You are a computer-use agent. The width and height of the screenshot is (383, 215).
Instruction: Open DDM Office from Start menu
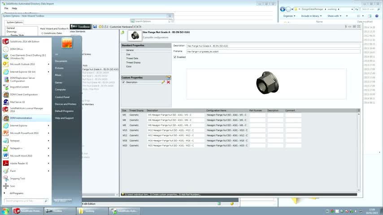pyautogui.click(x=26, y=49)
